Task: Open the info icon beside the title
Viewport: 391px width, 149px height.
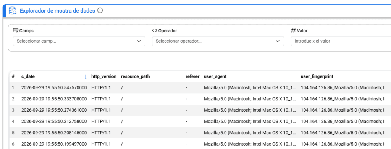Action: pyautogui.click(x=100, y=11)
